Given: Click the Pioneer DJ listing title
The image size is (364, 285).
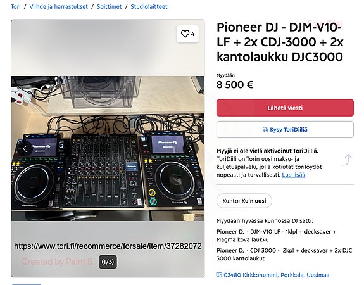Looking at the screenshot, I should [280, 42].
